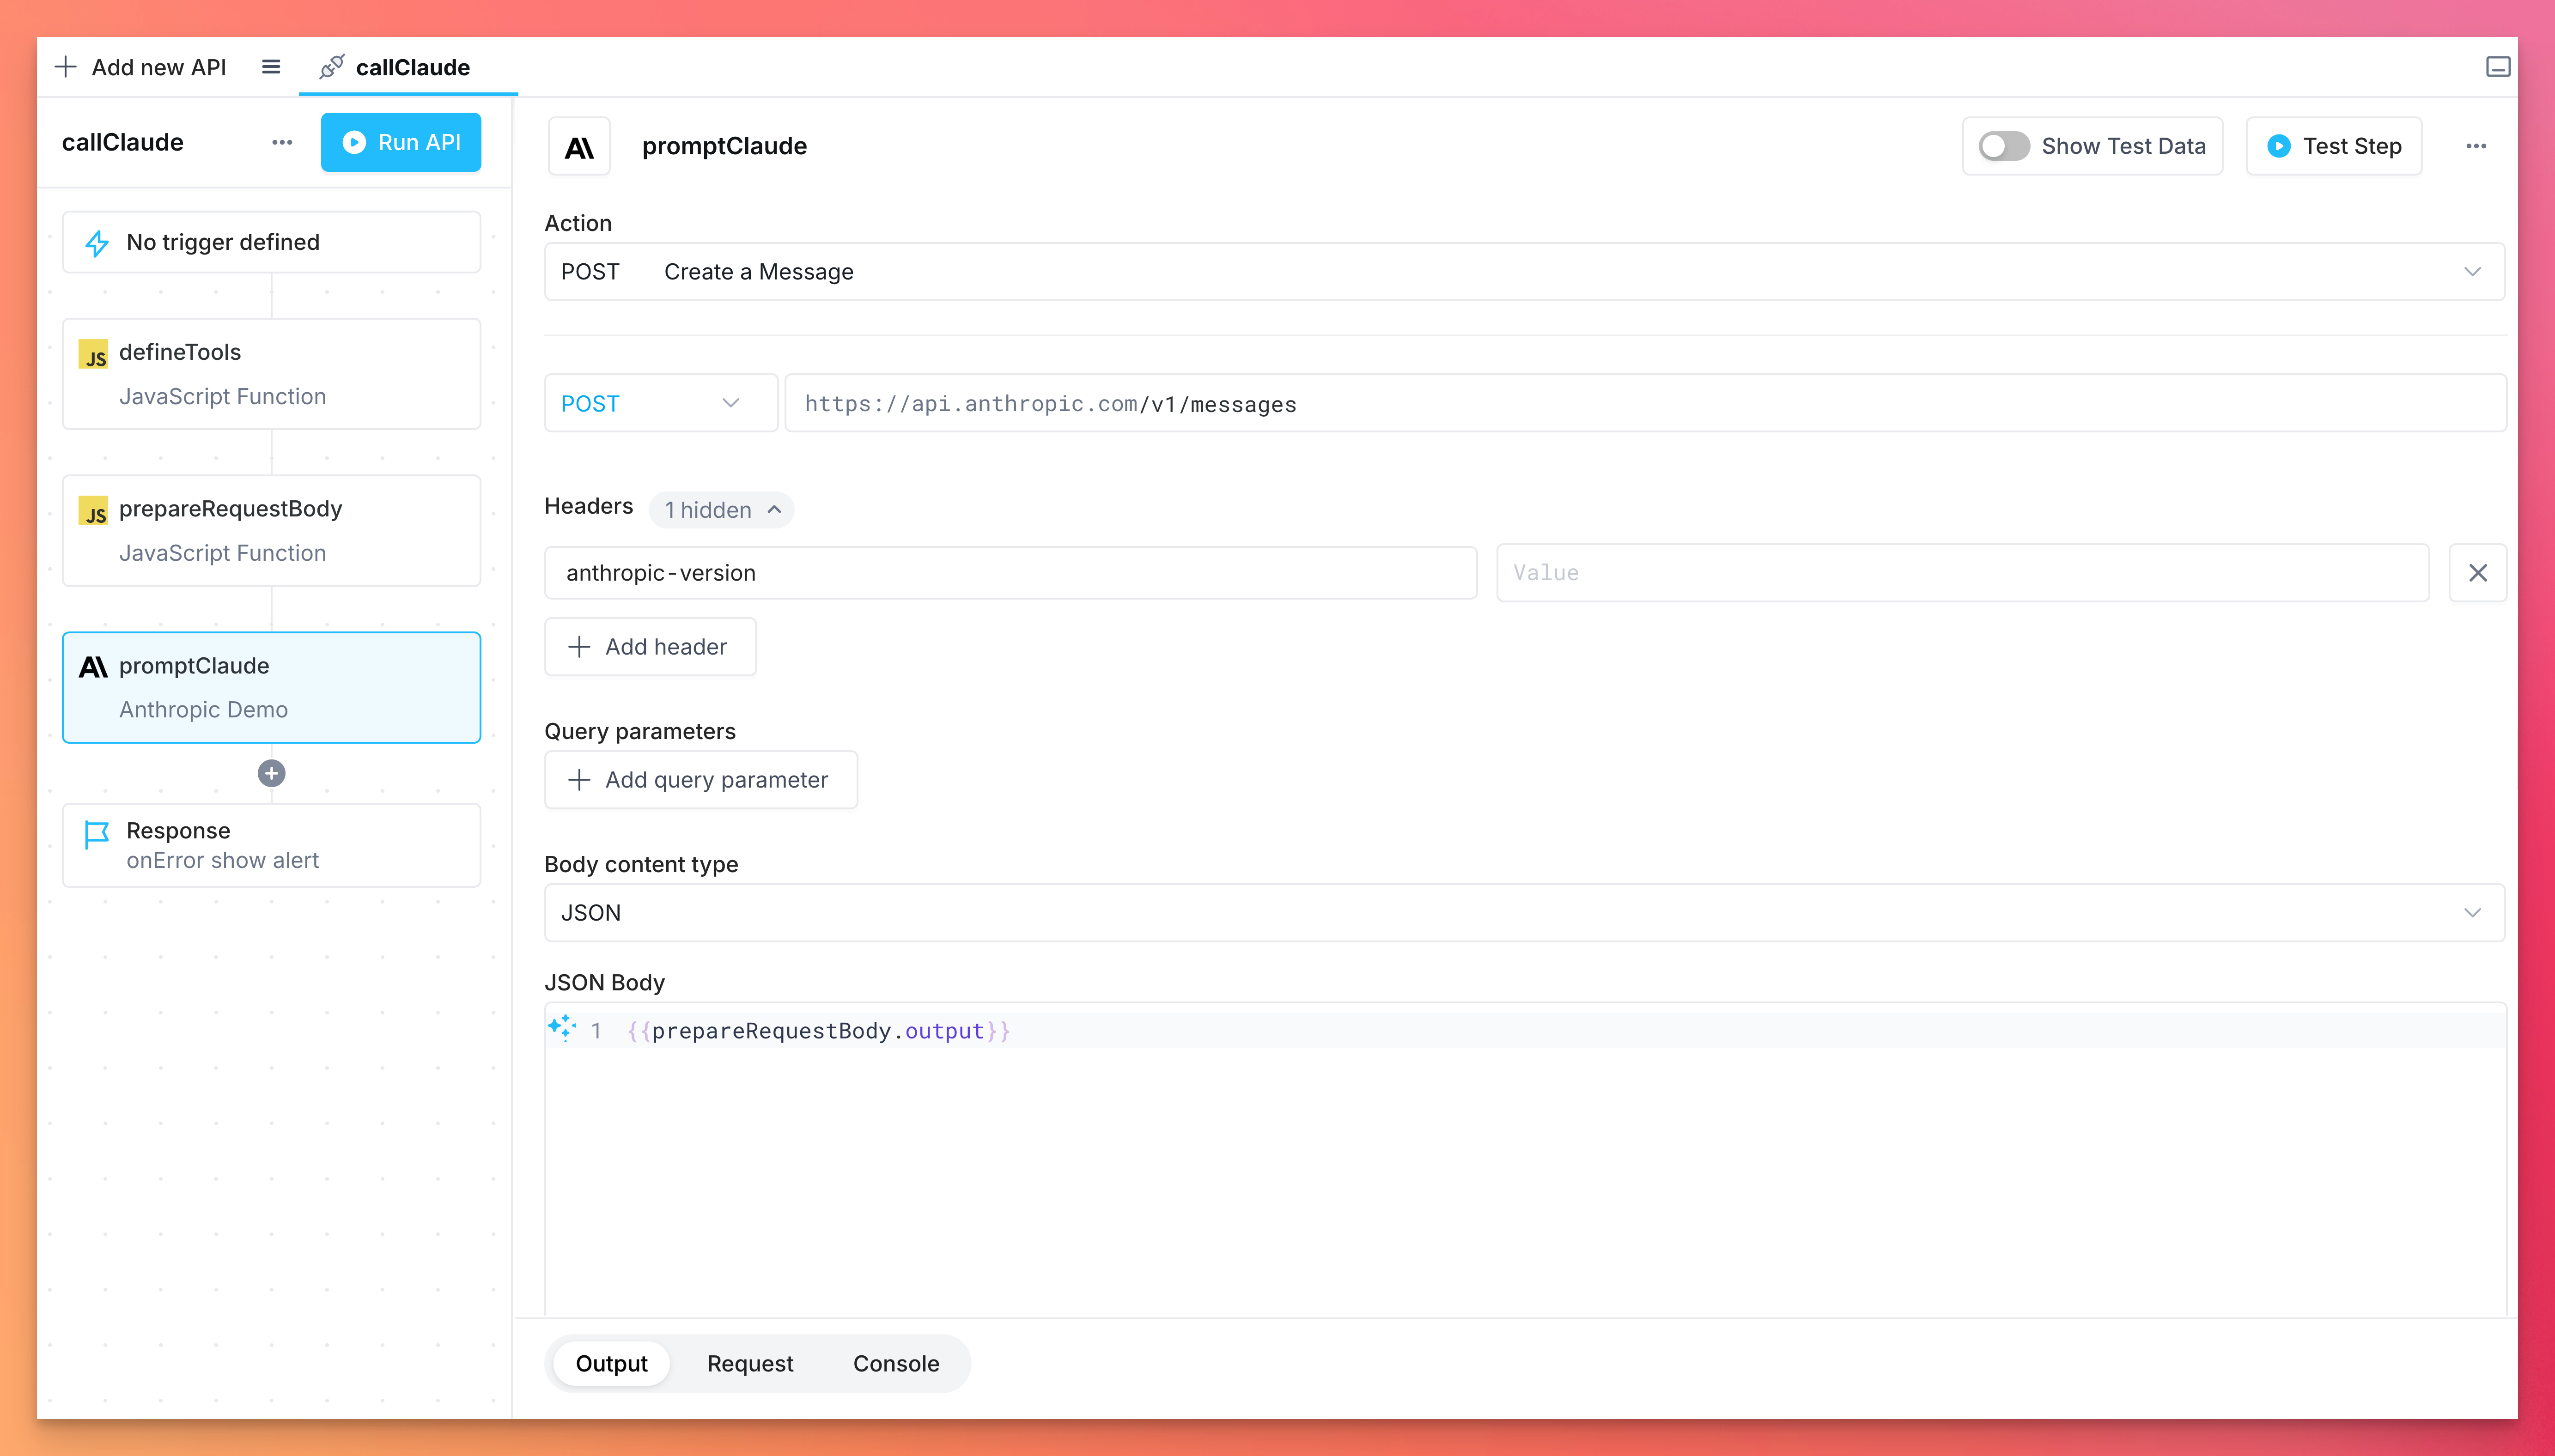Click the Test Step button
Screen dimensions: 2555x1456
tap(2334, 146)
